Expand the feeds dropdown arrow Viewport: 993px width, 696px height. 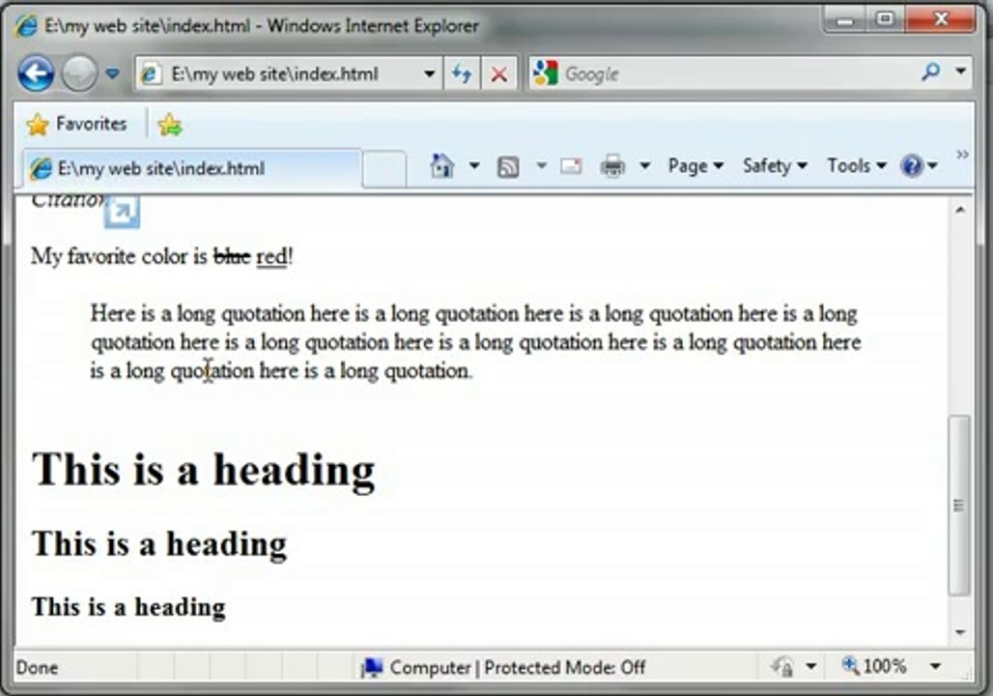[541, 166]
